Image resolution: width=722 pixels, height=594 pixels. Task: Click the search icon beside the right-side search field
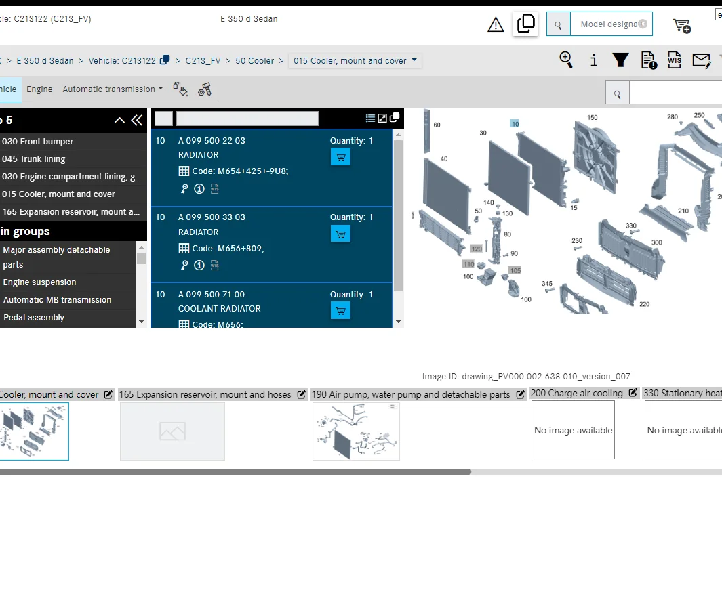(617, 94)
